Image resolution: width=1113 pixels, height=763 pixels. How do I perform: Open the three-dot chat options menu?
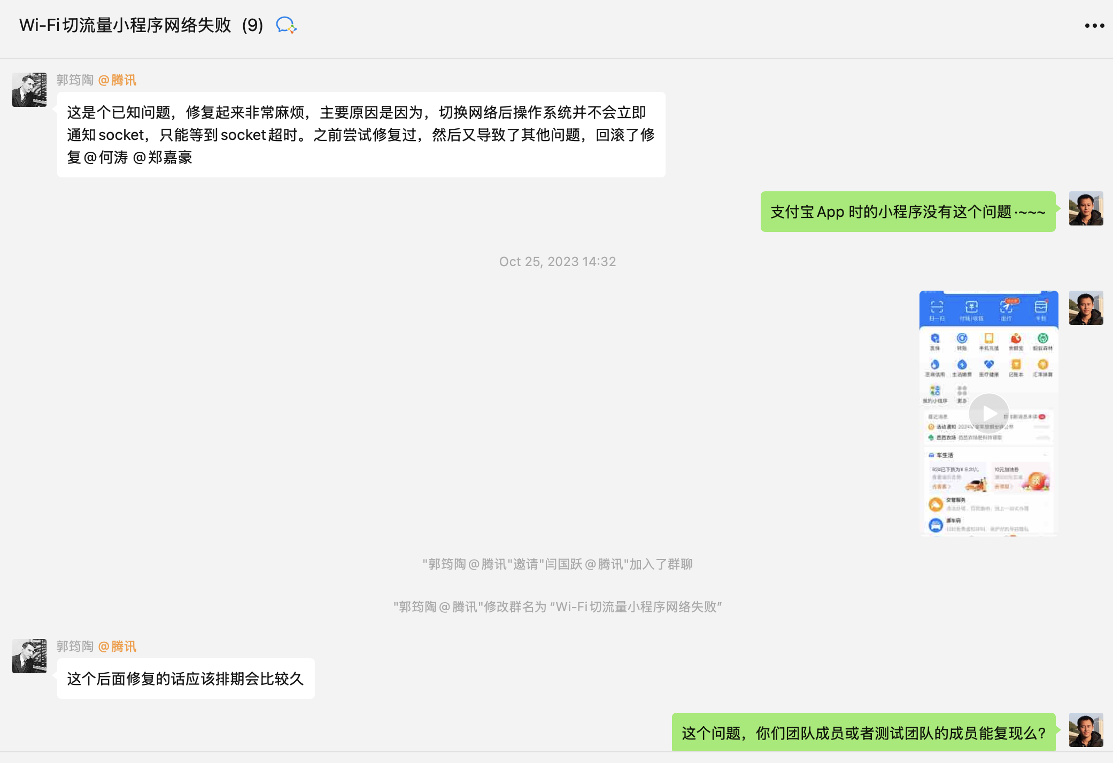[x=1094, y=26]
